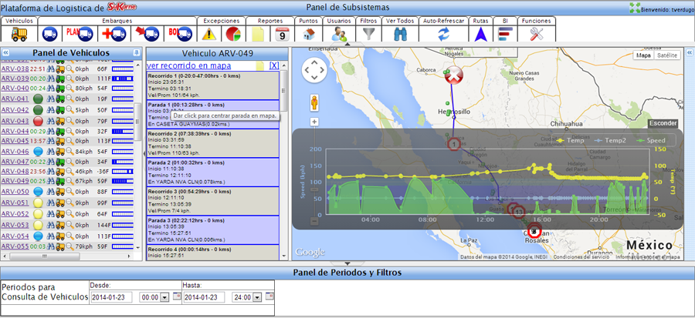Switch map to Mapa view
This screenshot has height=318, width=695.
pos(643,55)
